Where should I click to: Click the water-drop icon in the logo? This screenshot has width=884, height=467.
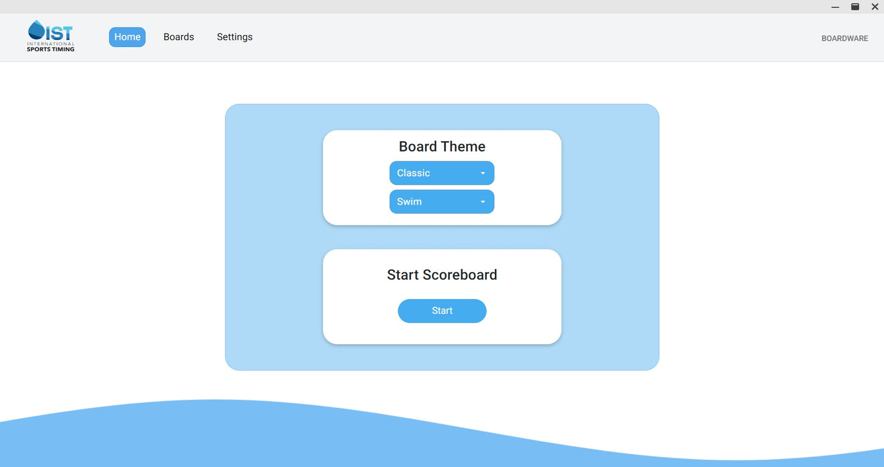[x=37, y=29]
